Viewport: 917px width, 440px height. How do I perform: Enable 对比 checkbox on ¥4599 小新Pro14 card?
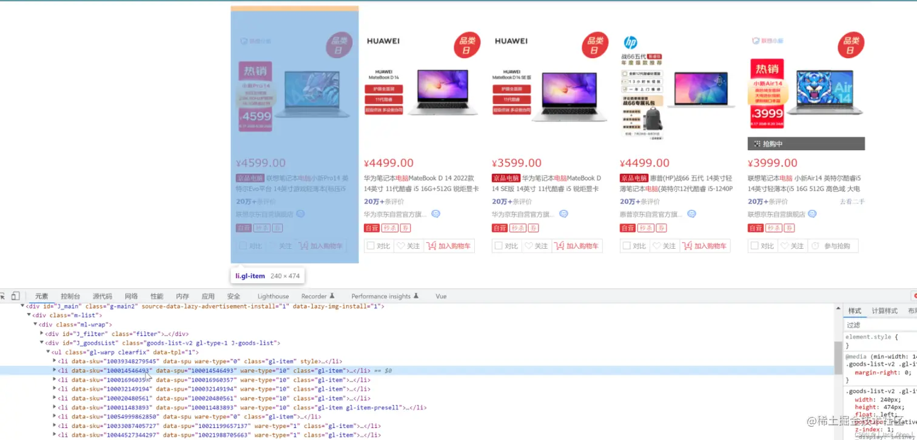click(x=243, y=246)
